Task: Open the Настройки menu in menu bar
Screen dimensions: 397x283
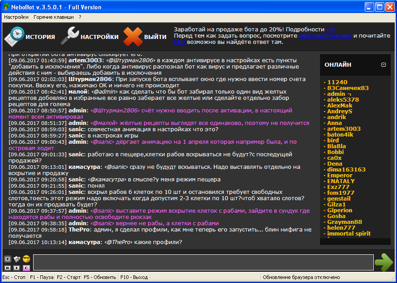Action: coord(16,17)
